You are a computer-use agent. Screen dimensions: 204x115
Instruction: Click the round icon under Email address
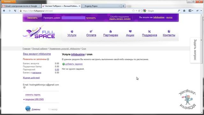coord(24,87)
